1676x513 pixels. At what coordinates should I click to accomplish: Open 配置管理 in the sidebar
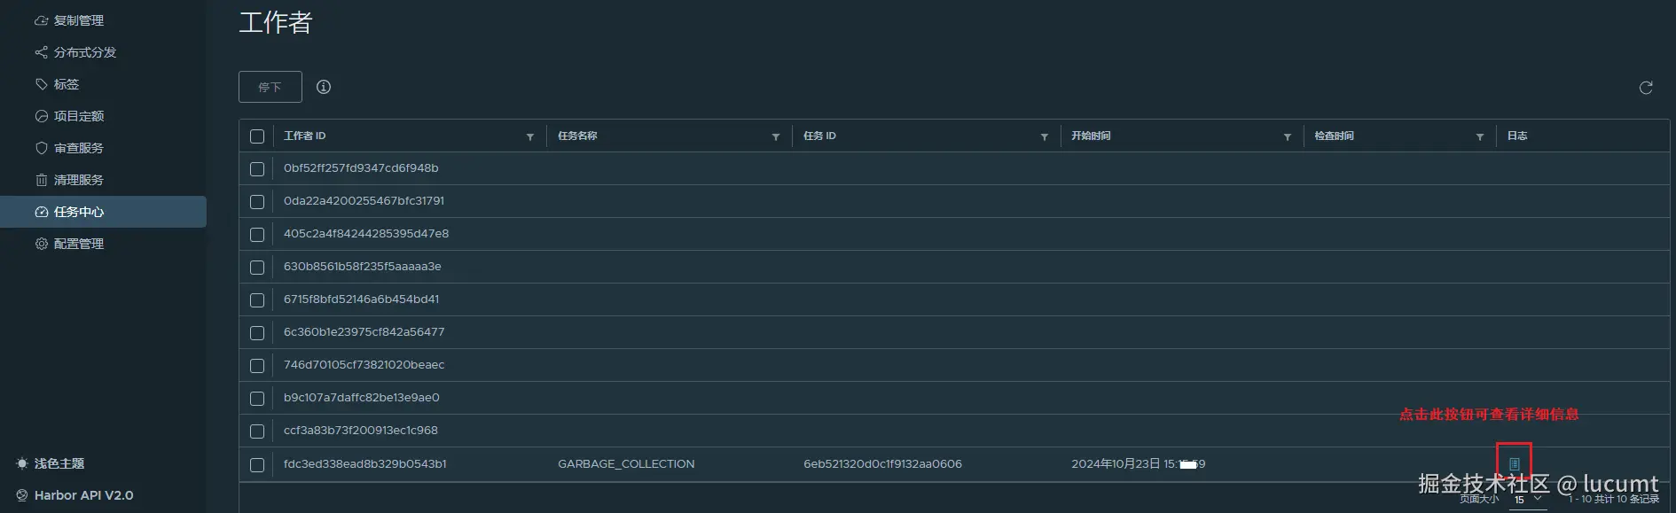click(78, 244)
